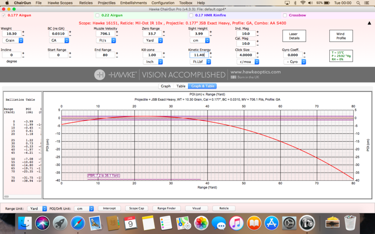Switch to the Table tab
The height and width of the screenshot is (234, 375).
(181, 86)
